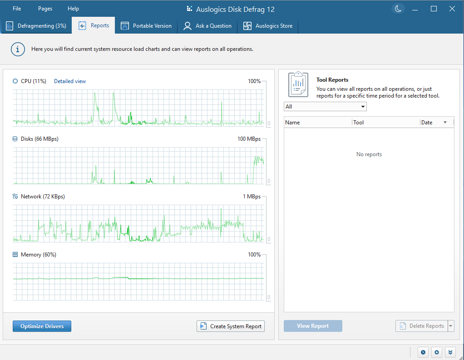Click the info circle icon
Viewport: 464px width, 360px height.
pos(18,49)
